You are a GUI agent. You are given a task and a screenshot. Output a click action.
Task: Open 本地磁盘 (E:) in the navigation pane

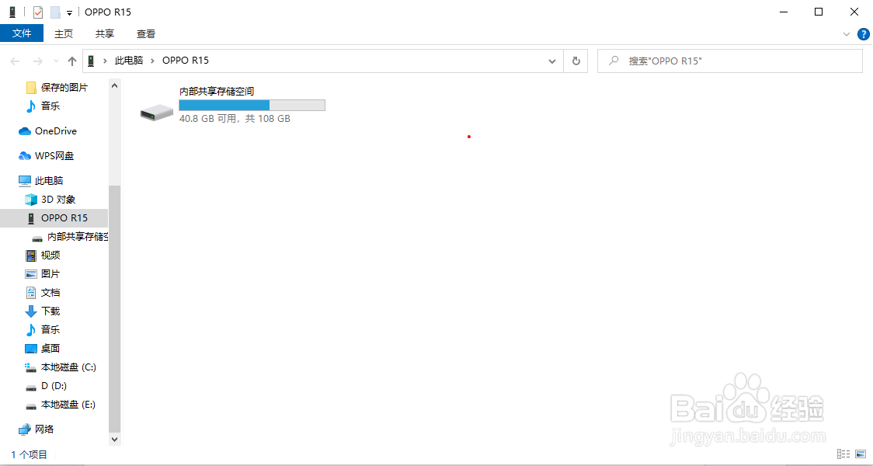coord(68,405)
